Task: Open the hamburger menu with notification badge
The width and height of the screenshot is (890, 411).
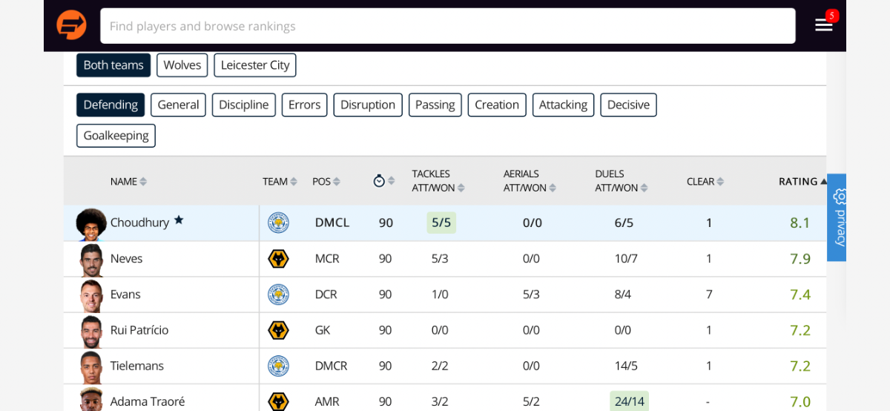Action: (824, 24)
